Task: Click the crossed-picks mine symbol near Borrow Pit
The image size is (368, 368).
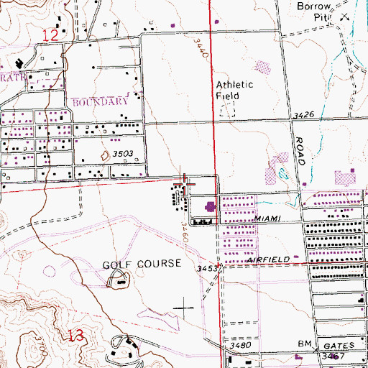Action: (x=344, y=17)
